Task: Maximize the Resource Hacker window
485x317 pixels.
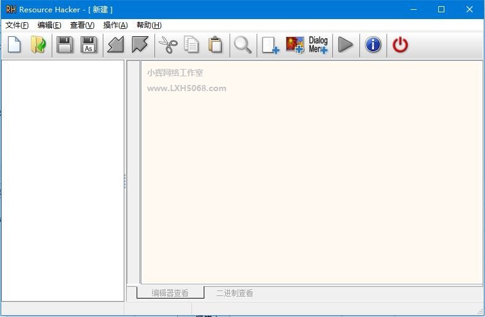Action: pos(441,10)
